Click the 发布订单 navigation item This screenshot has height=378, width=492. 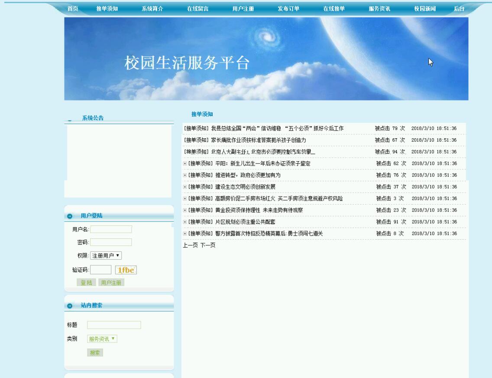(x=289, y=9)
